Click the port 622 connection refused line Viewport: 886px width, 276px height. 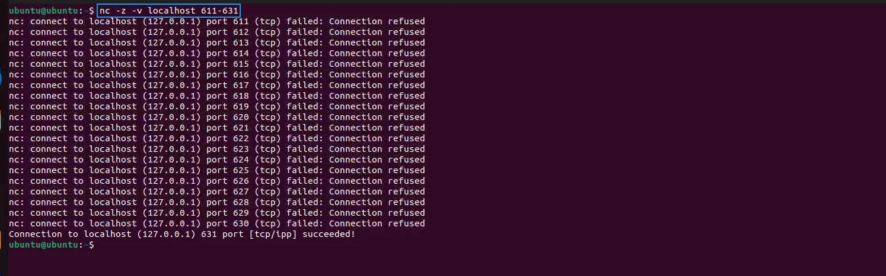click(217, 138)
